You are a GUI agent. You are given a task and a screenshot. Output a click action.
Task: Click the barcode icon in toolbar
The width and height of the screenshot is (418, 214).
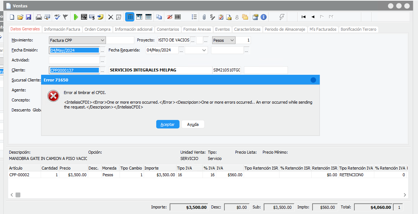(x=178, y=17)
